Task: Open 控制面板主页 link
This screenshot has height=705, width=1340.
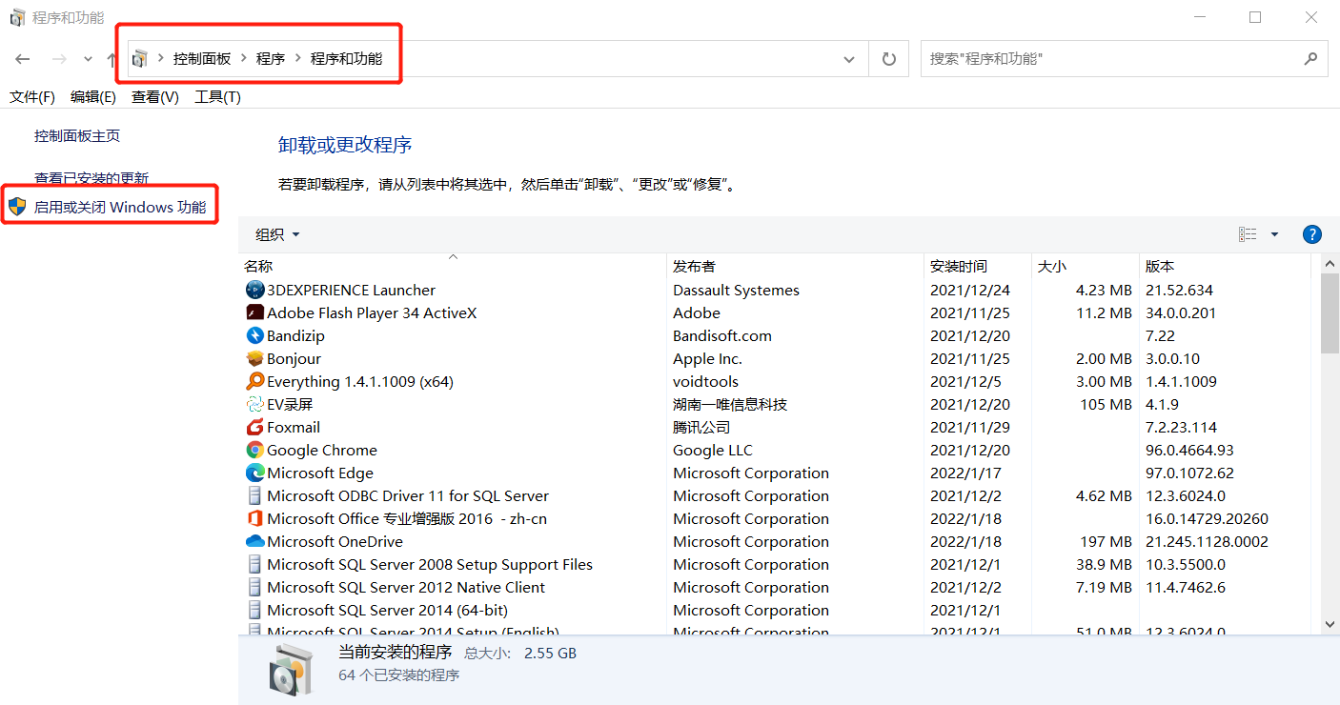Action: 77,136
